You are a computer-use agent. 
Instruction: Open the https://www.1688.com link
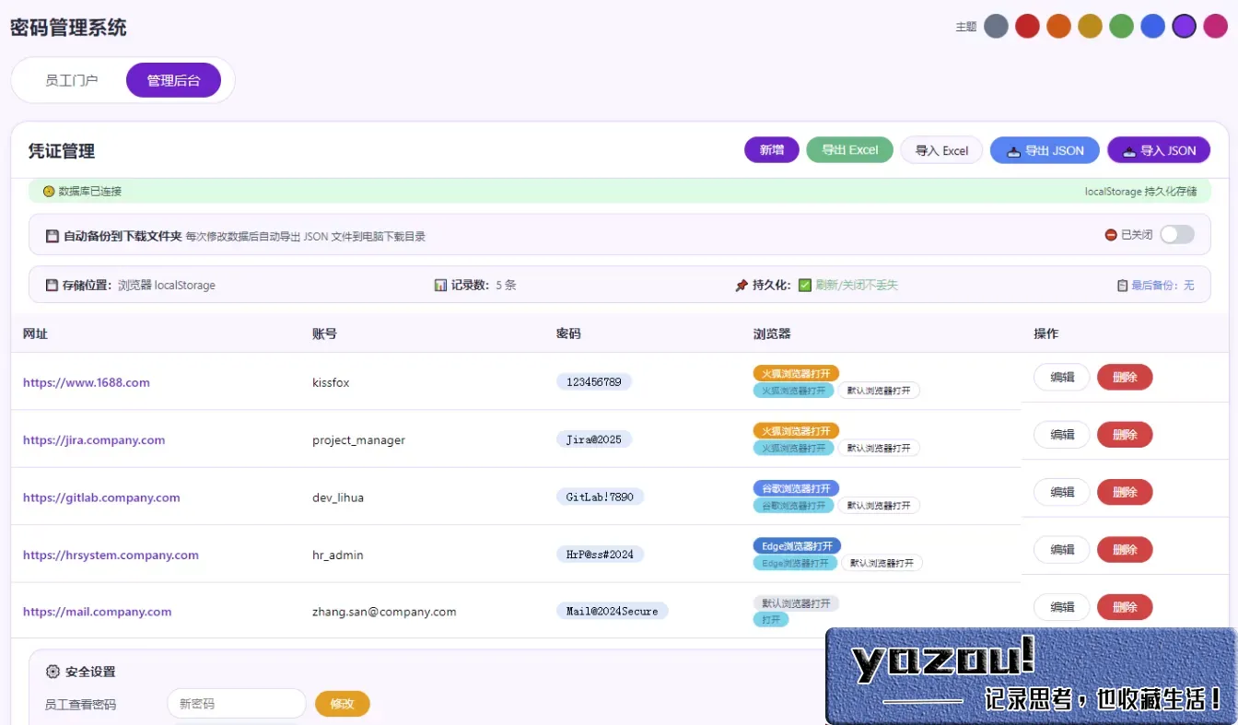[x=87, y=382]
